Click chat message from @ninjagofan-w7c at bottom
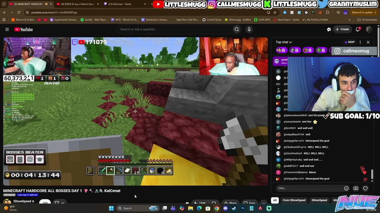 303,179
